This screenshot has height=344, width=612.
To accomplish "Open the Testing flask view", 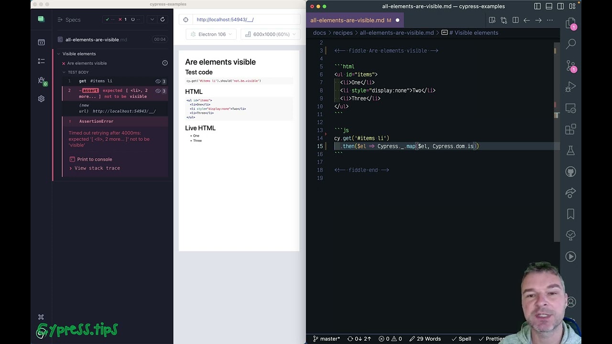I will pos(570,150).
